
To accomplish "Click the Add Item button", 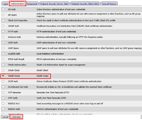I will (x=16, y=117).
